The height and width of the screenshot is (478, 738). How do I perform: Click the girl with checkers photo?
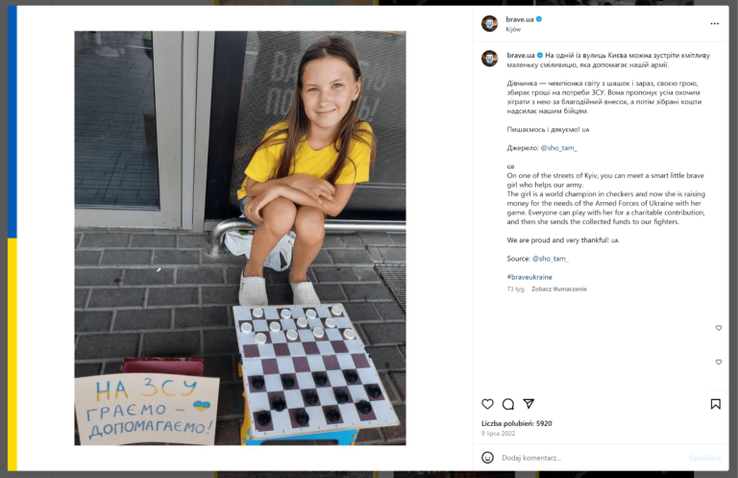pyautogui.click(x=240, y=239)
